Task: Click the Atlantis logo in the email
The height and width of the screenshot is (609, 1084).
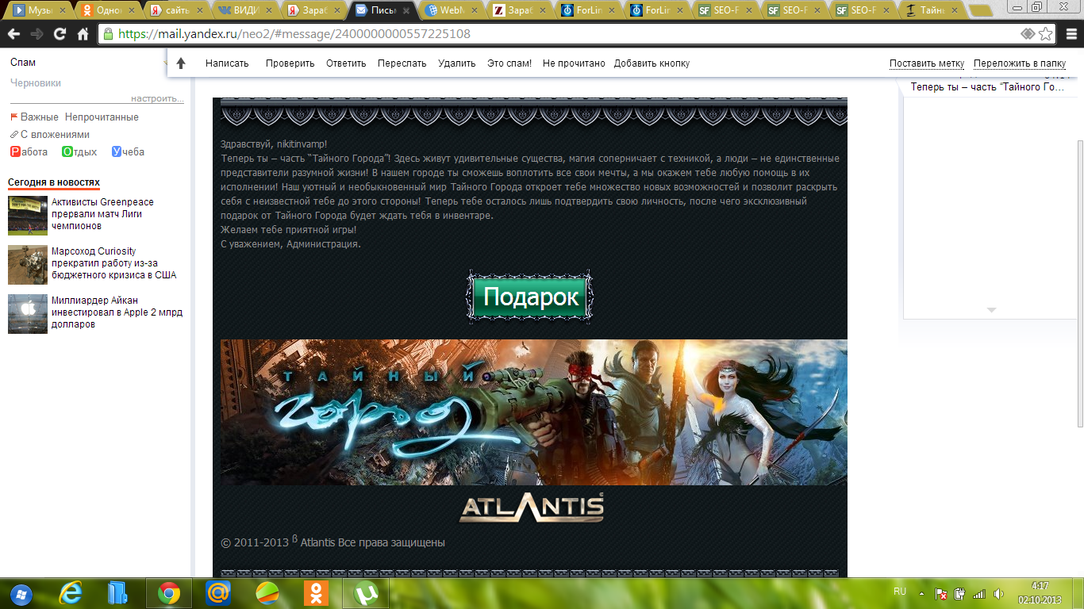Action: [x=532, y=507]
